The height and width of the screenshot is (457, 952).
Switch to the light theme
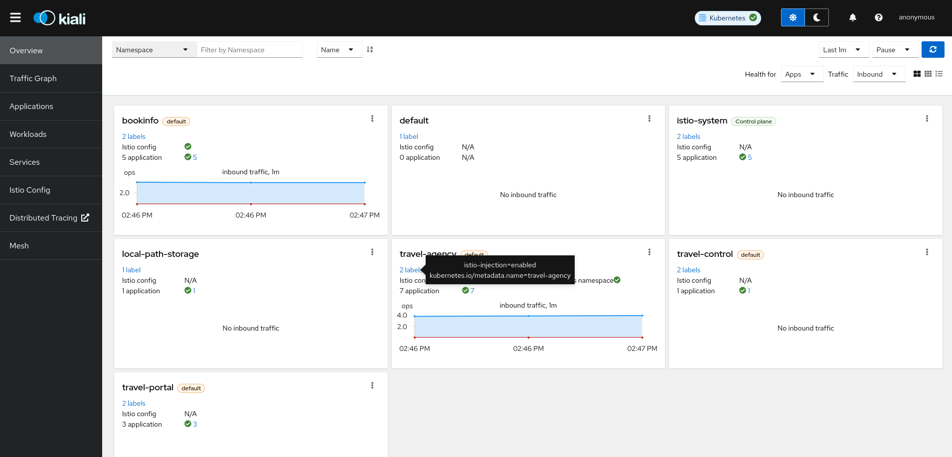coord(793,17)
